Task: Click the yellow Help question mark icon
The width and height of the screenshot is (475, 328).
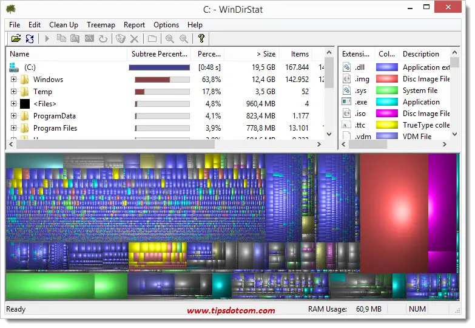Action: pos(201,38)
